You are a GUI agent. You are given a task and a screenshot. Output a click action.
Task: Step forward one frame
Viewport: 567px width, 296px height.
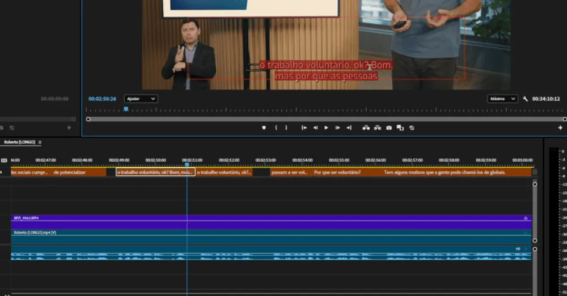pos(337,128)
